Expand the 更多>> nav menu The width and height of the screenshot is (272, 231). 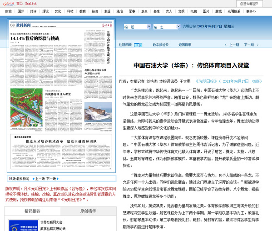click(x=251, y=11)
